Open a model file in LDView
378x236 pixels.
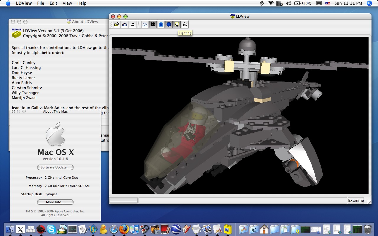point(116,24)
